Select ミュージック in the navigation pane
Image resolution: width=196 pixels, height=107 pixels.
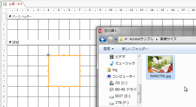[125, 63]
